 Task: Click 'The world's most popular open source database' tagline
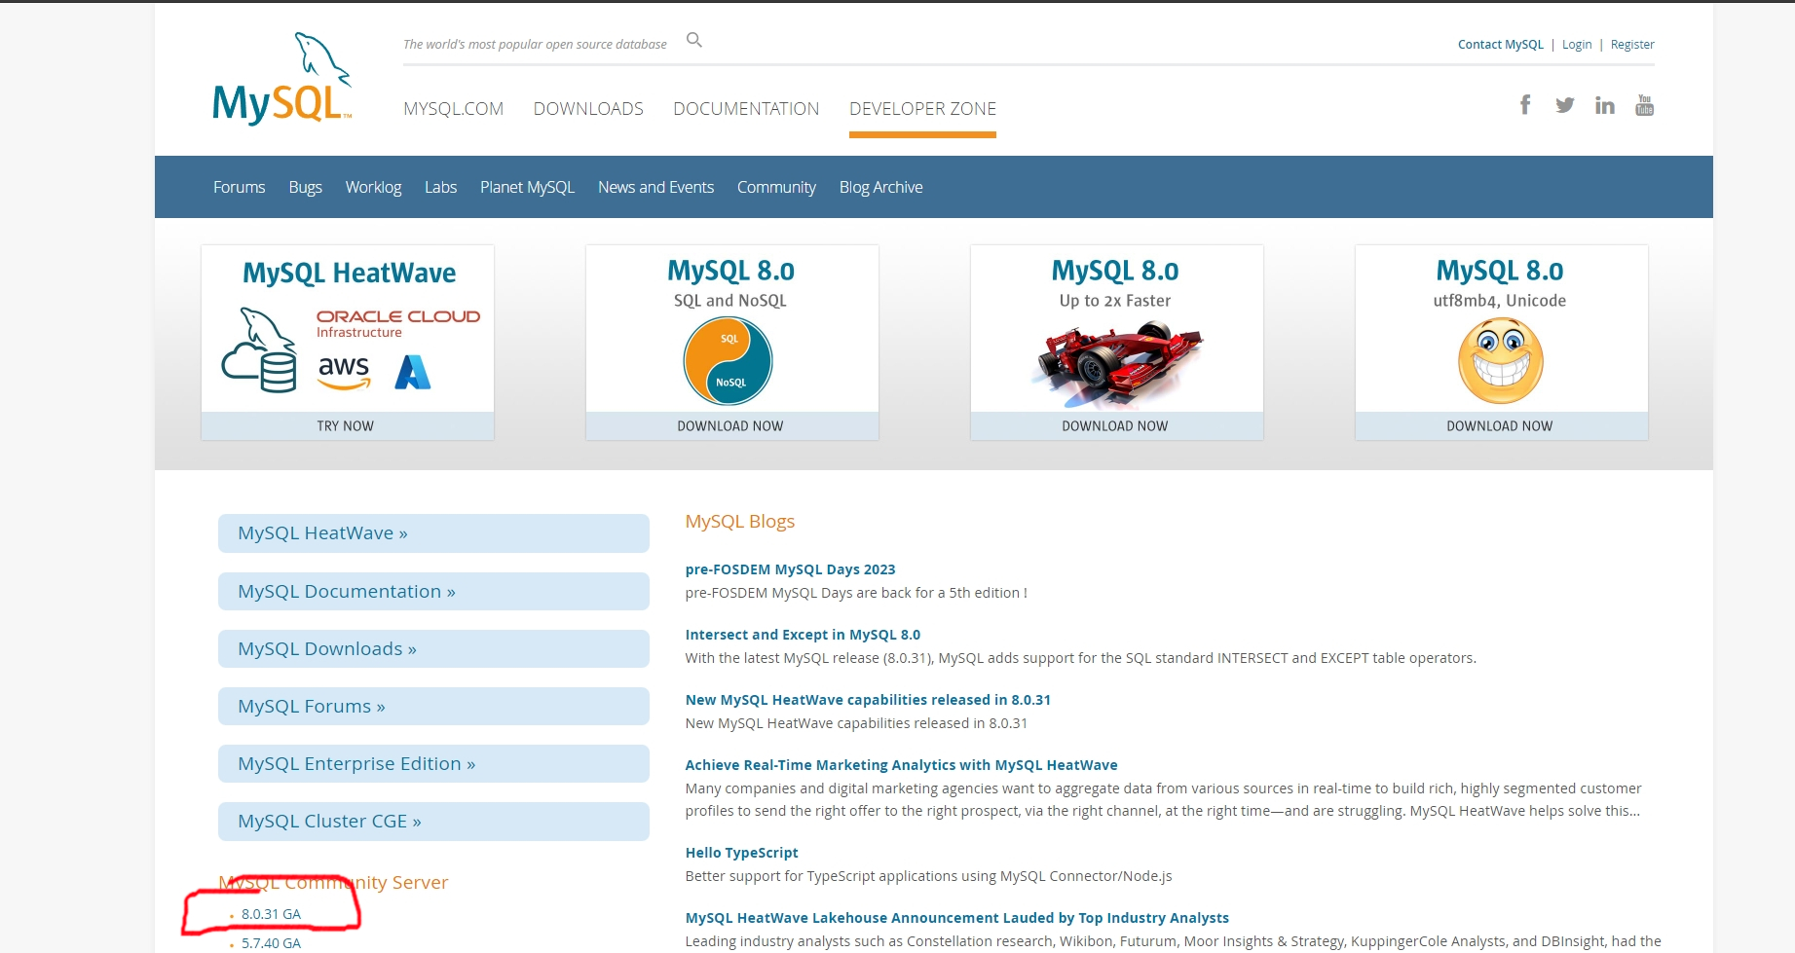535,45
